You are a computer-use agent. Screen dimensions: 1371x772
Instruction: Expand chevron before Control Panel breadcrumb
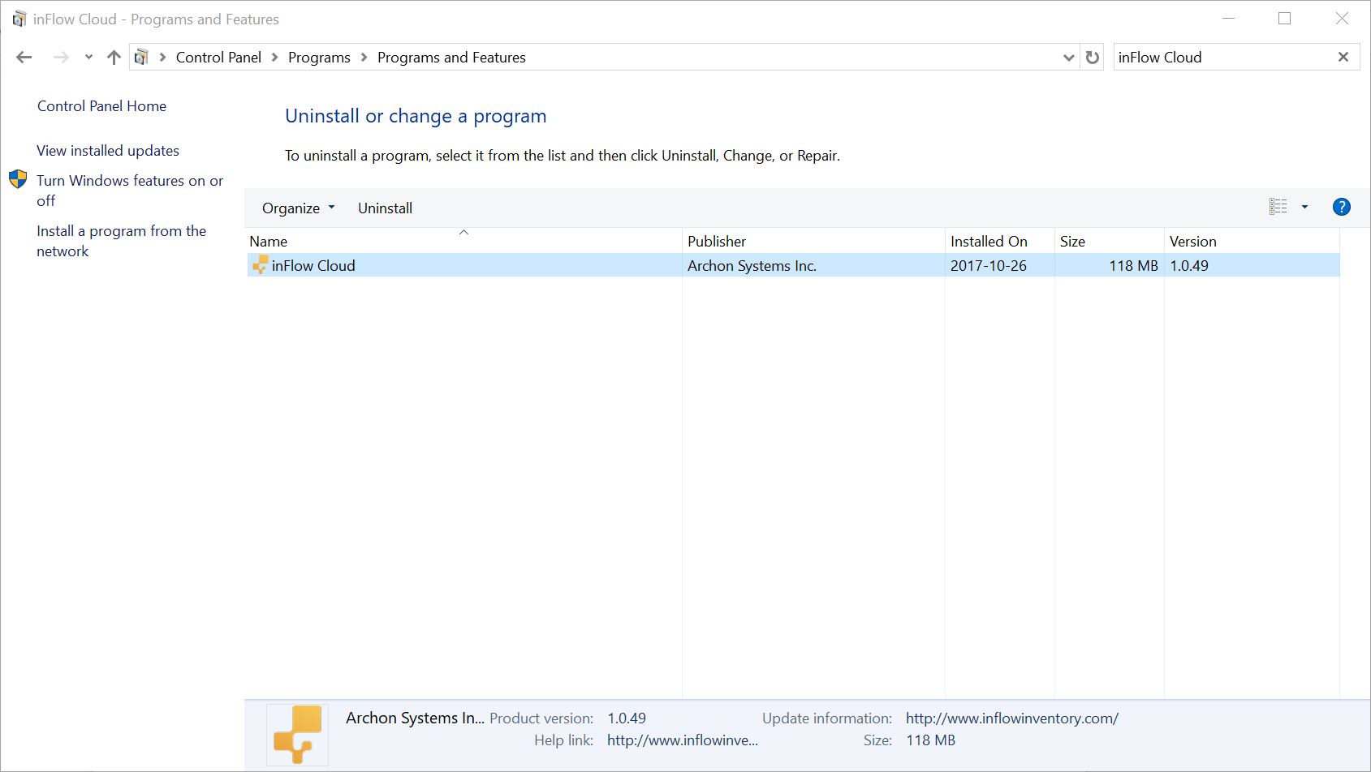(162, 57)
